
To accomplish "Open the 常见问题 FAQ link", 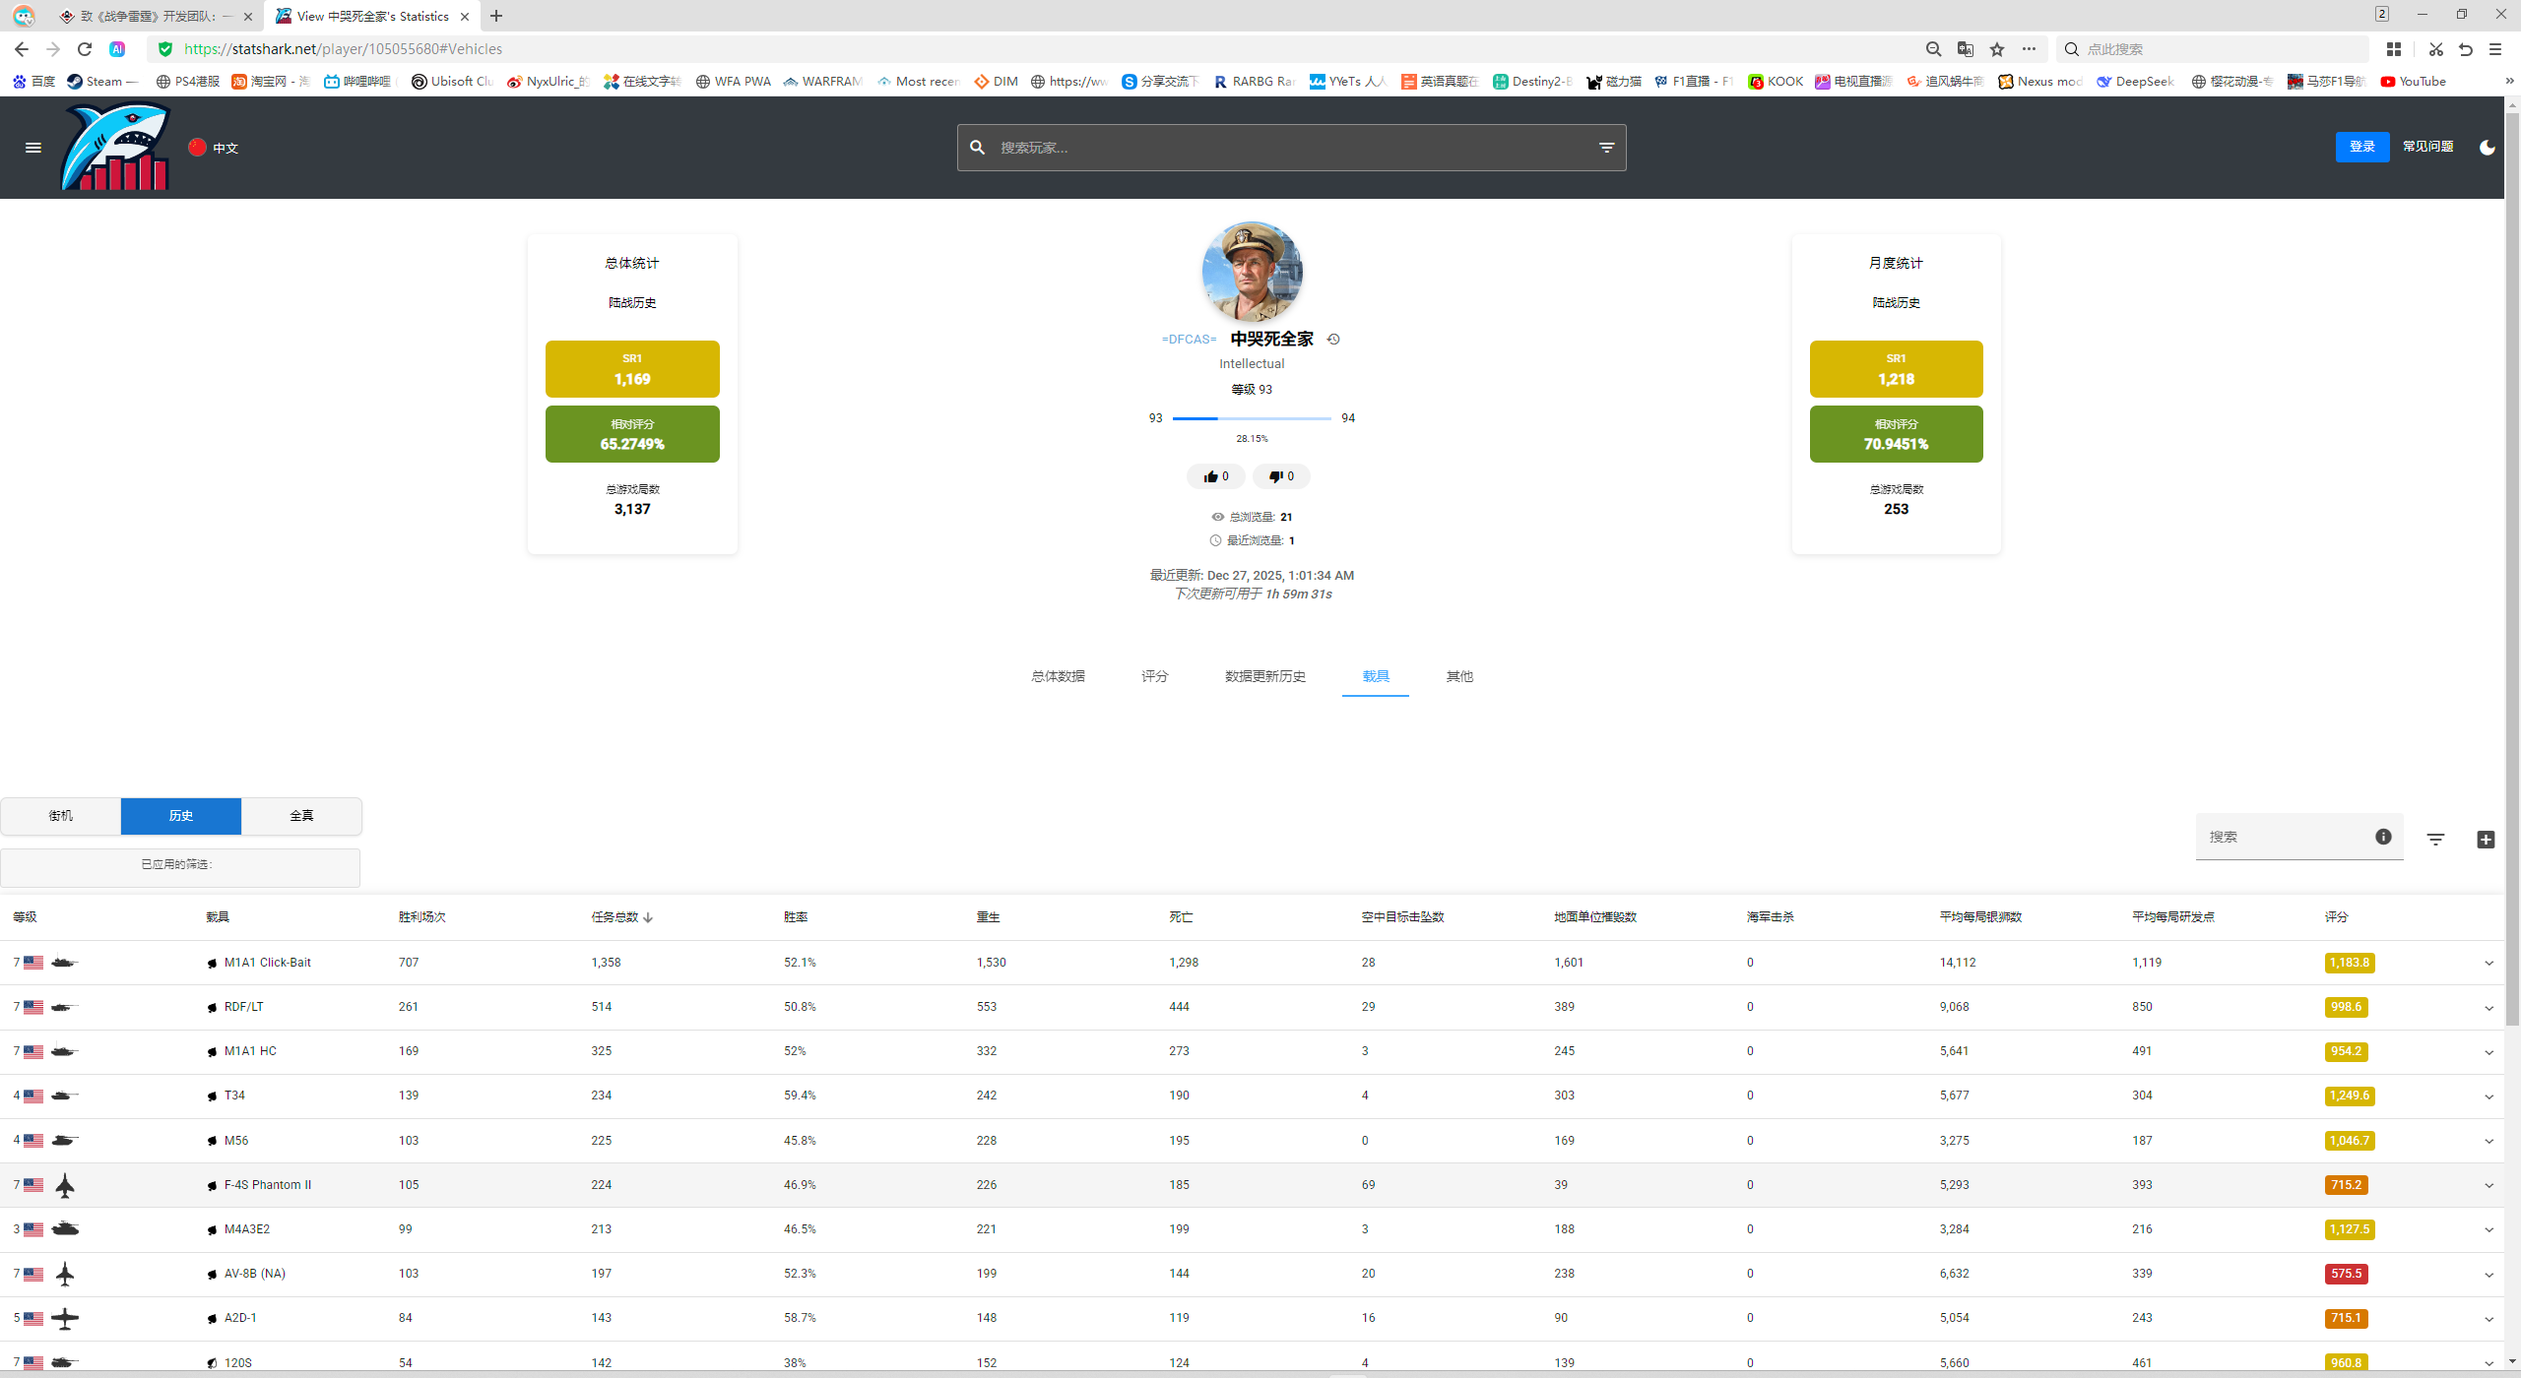I will pyautogui.click(x=2427, y=147).
